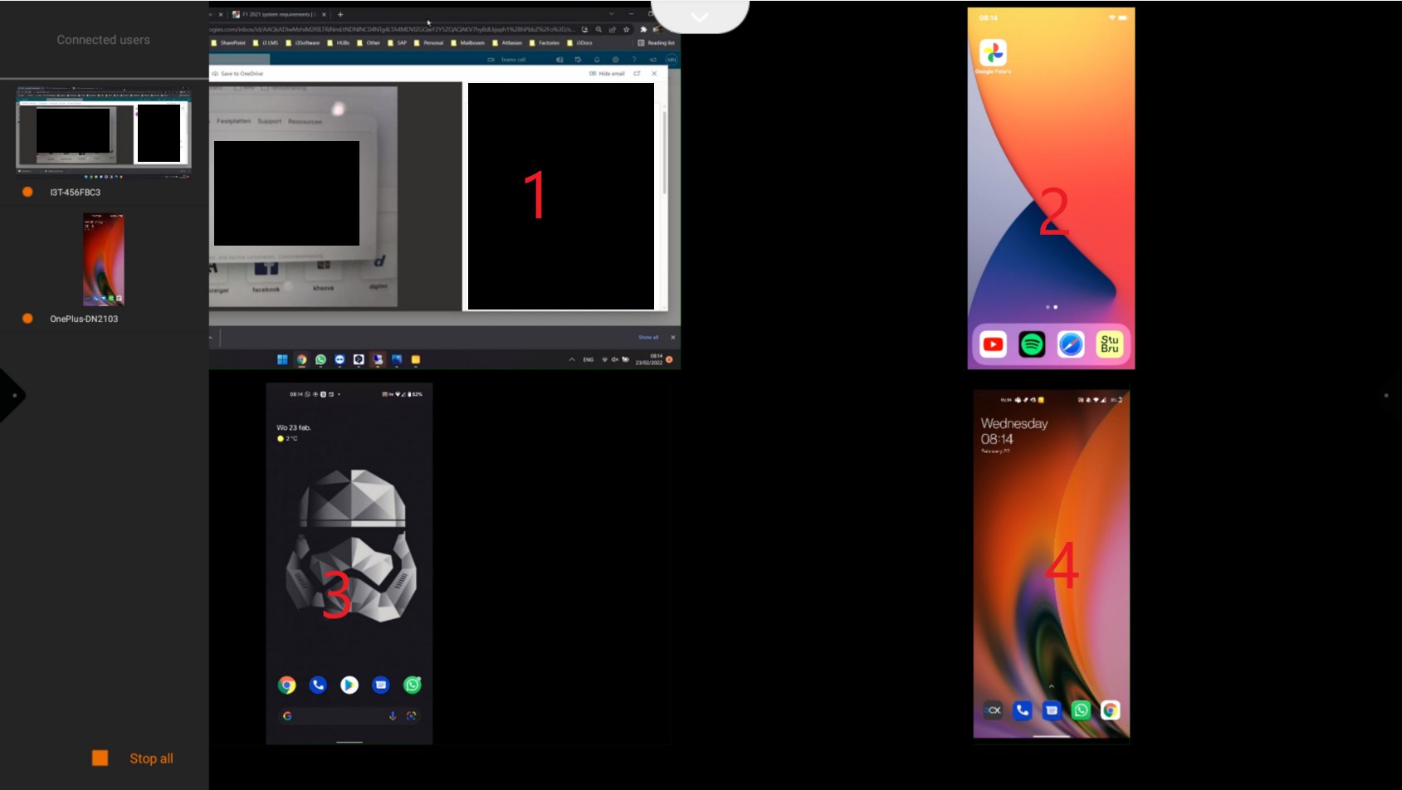The height and width of the screenshot is (790, 1402).
Task: Open the Reading list in browser
Action: [657, 42]
